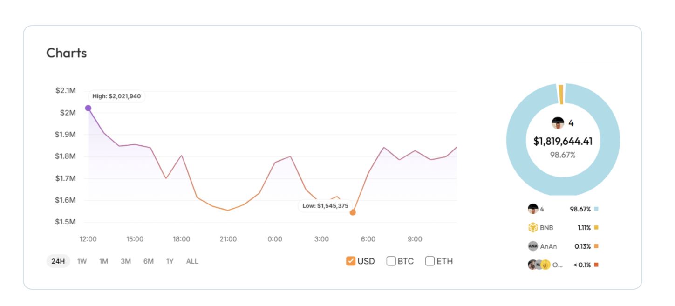This screenshot has width=675, height=306.
Task: Switch to the 1W time range
Action: [x=82, y=261]
